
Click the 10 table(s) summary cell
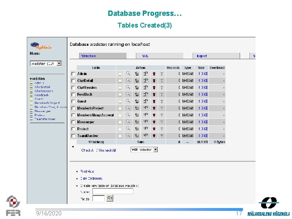pyautogui.click(x=96, y=142)
